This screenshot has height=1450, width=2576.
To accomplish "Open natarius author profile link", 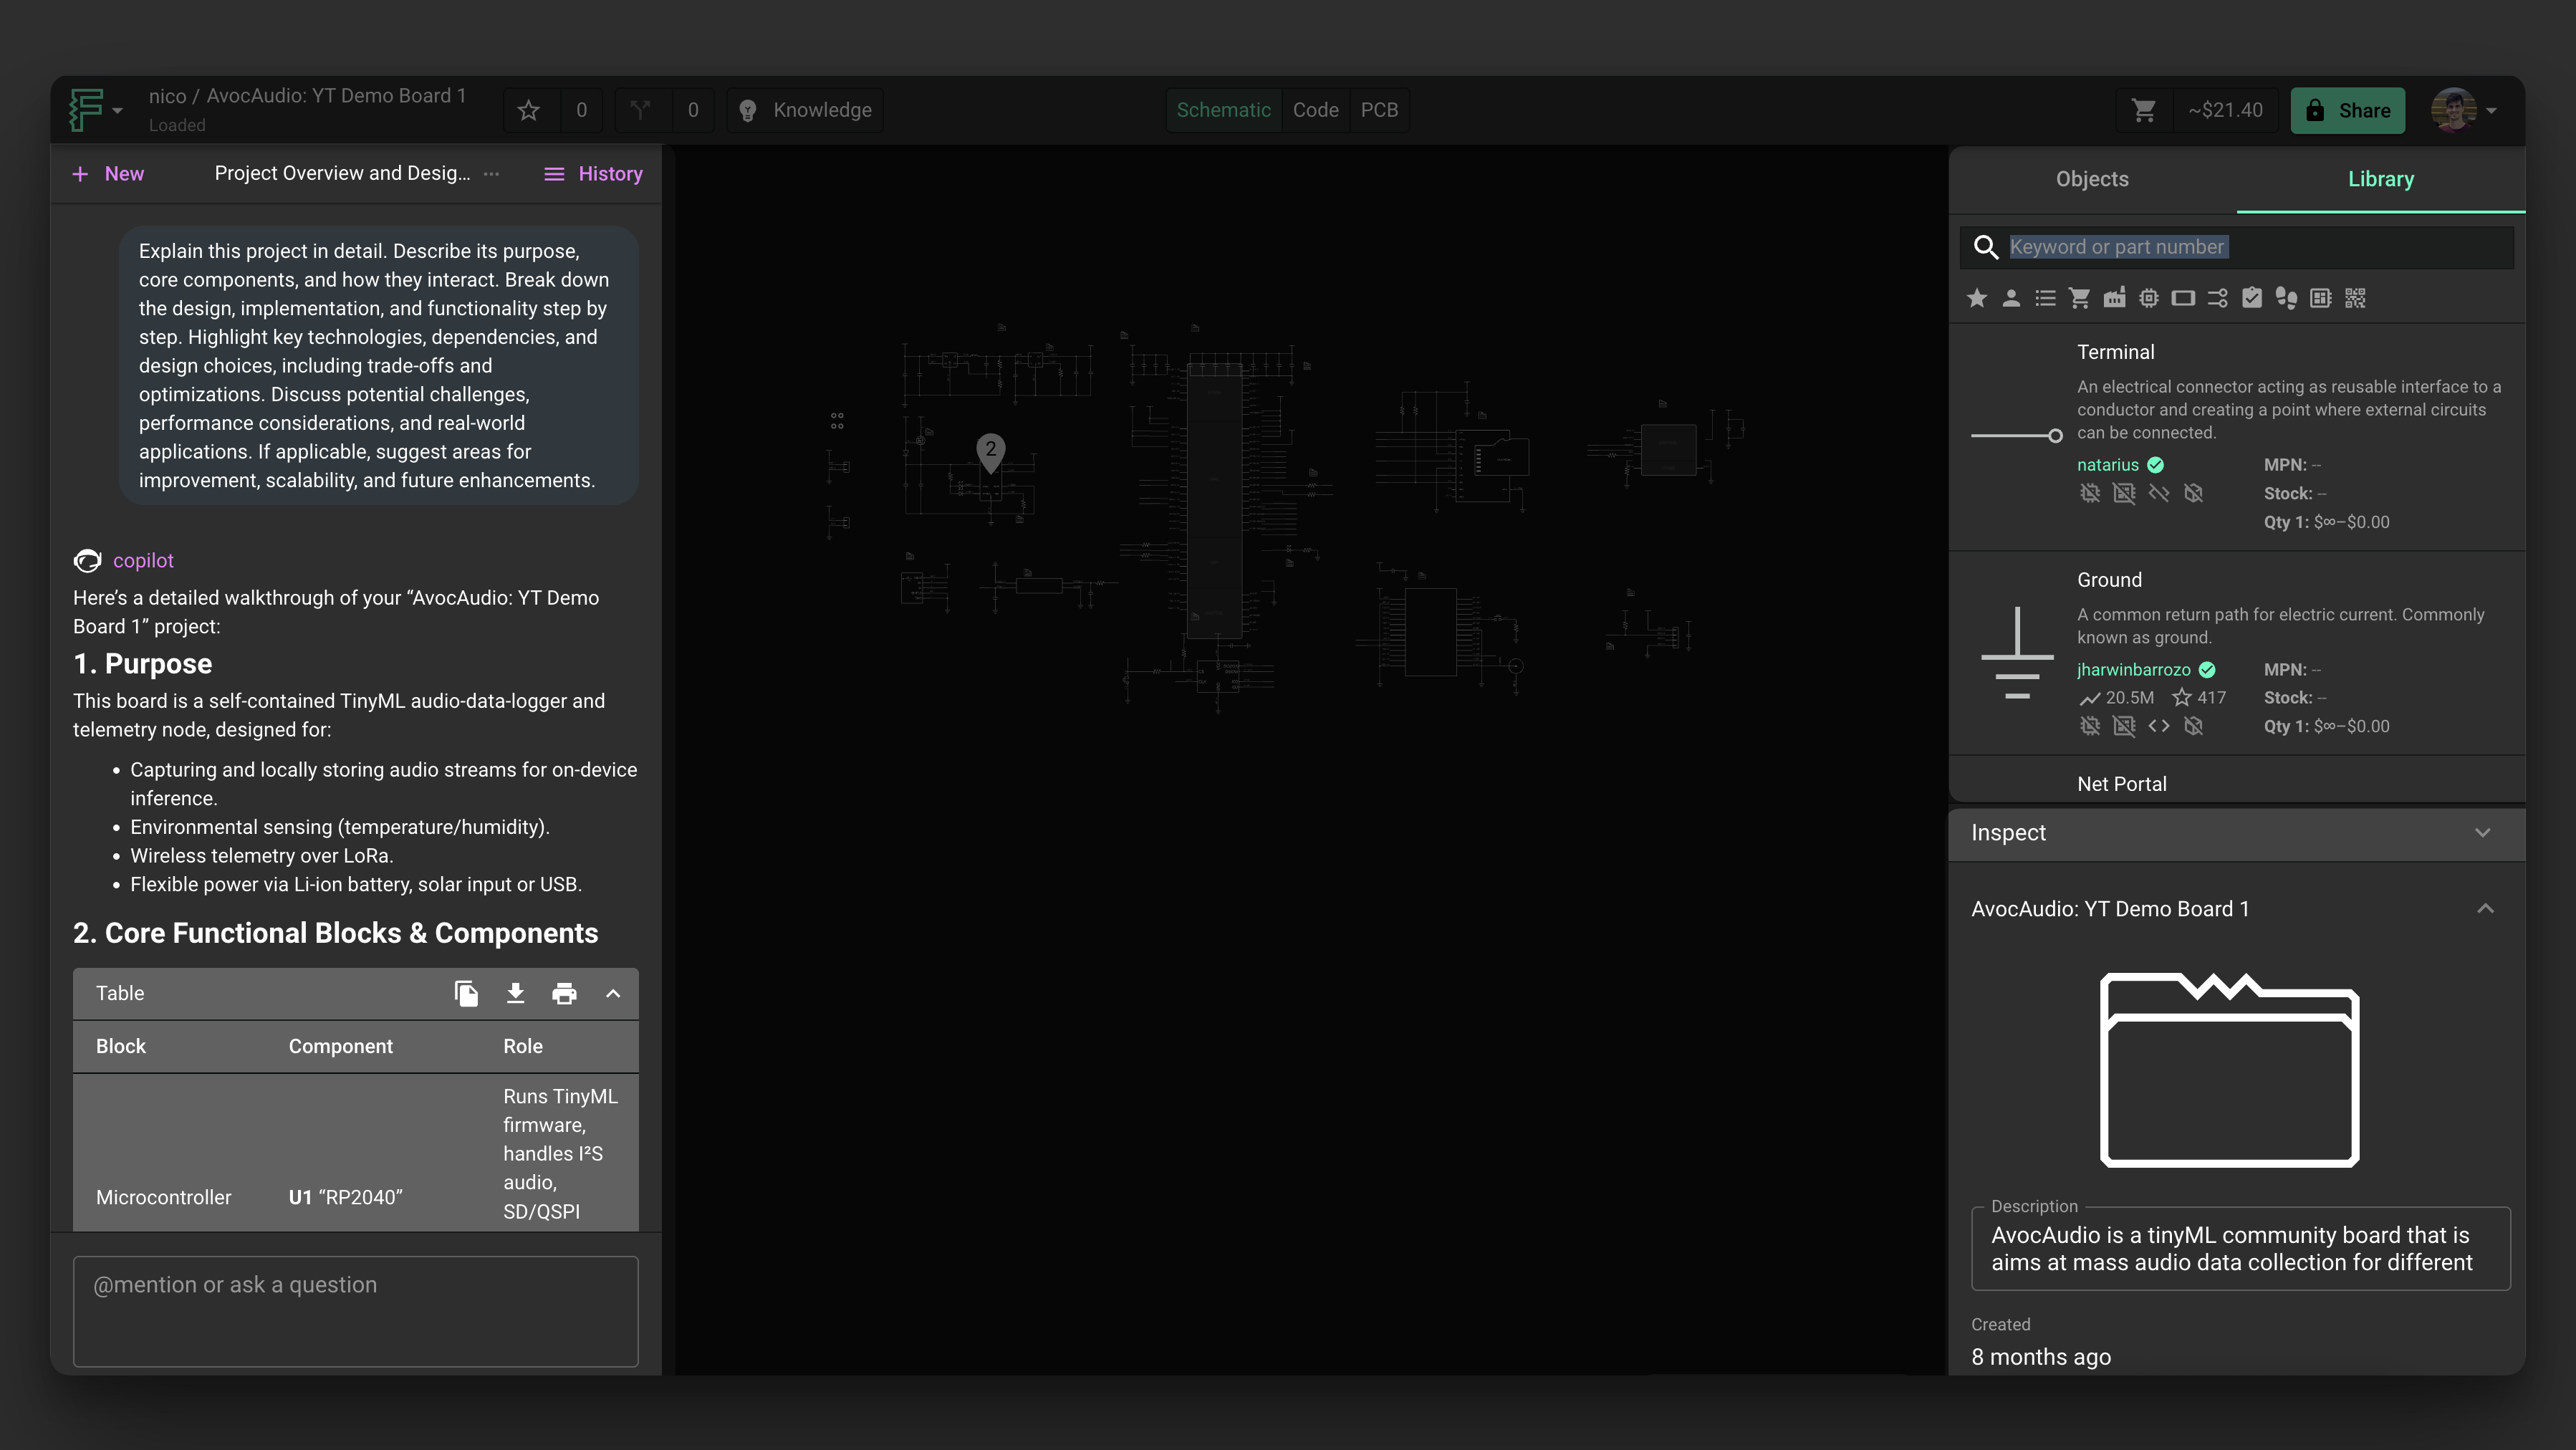I will 2107,465.
